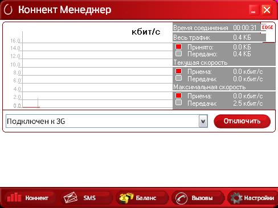278x208 pixels.
Task: Click the Максимальная скорость heading
Action: [x=210, y=87]
